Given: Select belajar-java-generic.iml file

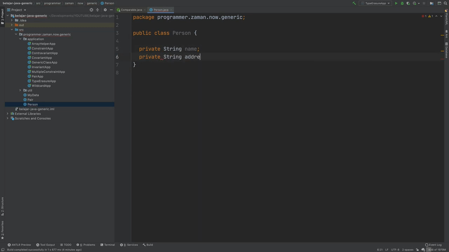Looking at the screenshot, I should tap(36, 109).
